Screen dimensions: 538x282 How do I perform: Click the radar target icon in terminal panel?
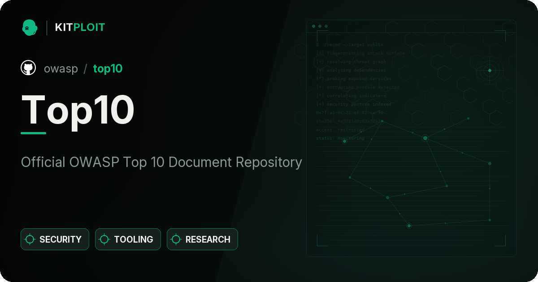(490, 70)
